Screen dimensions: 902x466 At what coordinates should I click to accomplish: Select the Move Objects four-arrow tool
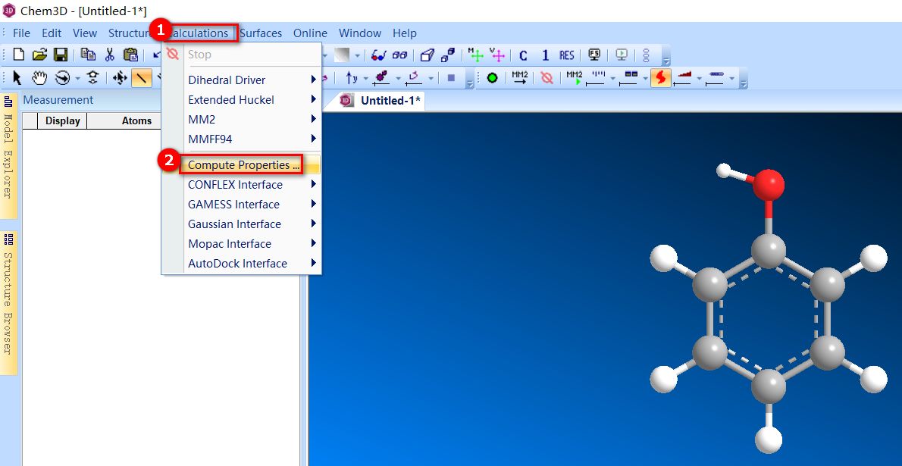tap(120, 77)
